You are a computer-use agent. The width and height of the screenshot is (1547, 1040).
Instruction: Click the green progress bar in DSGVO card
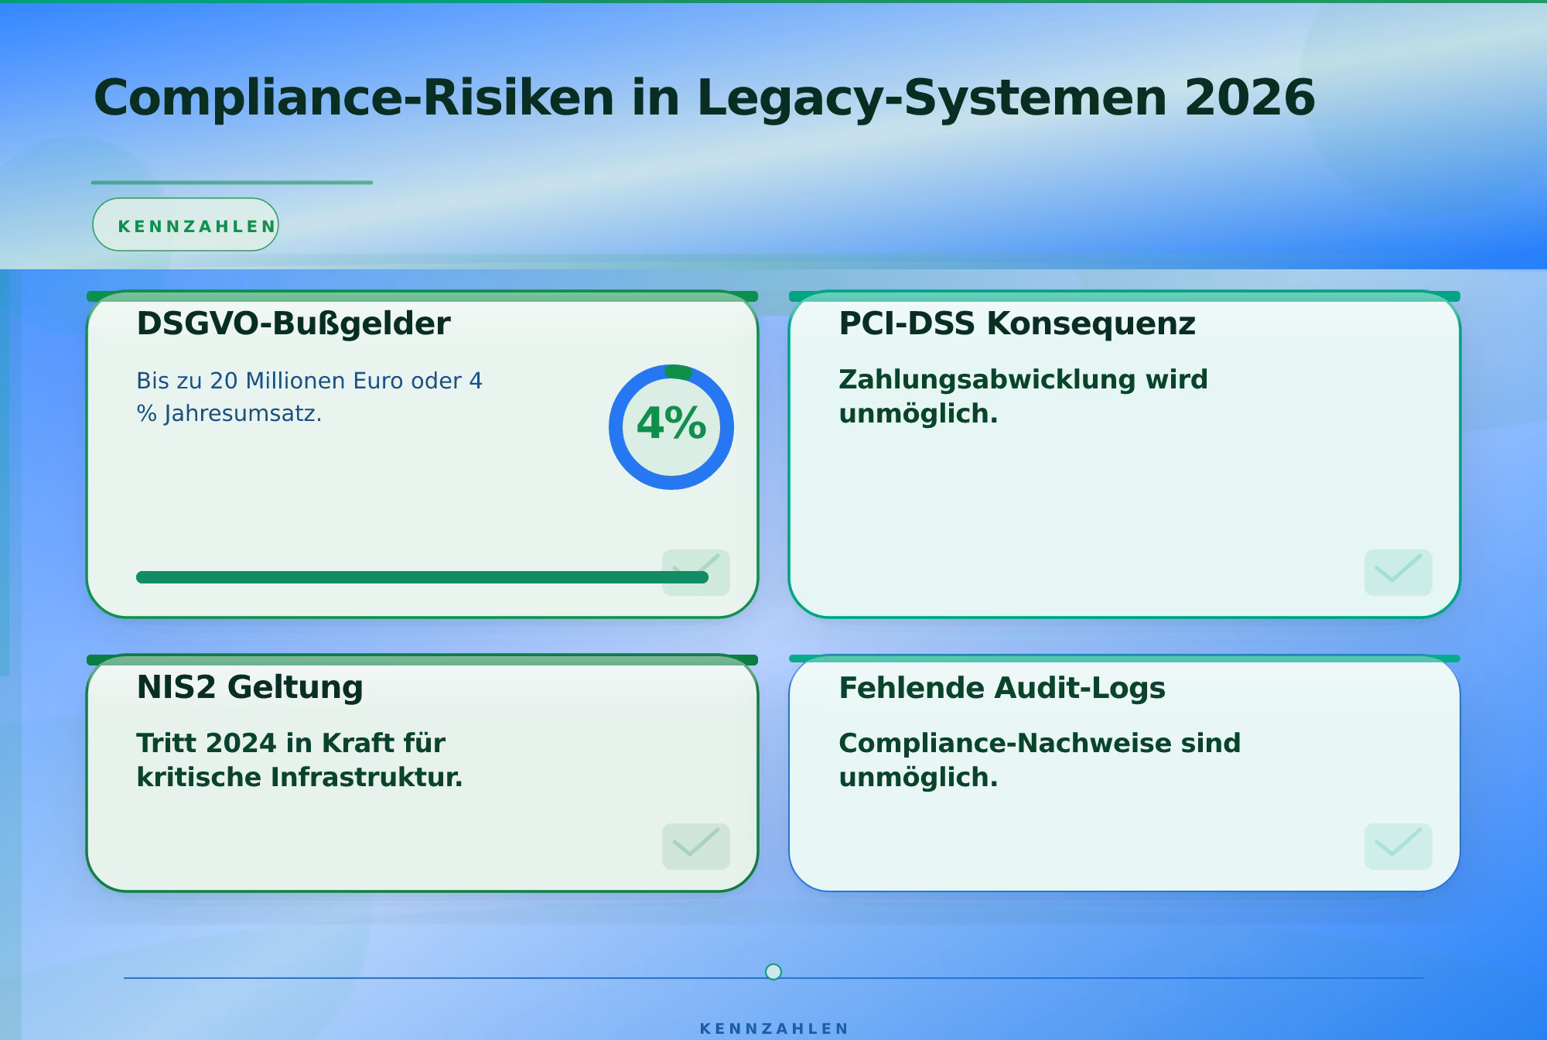422,577
